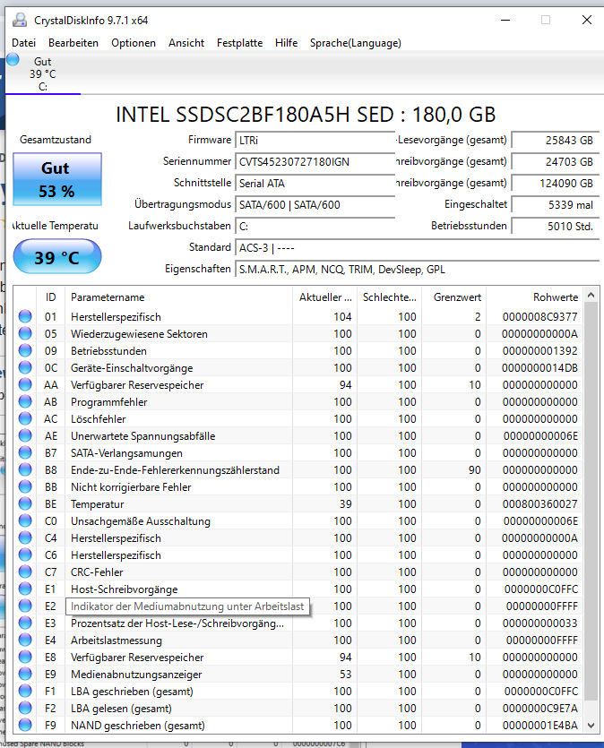
Task: Click the status orb for row E2
Action: (x=25, y=606)
